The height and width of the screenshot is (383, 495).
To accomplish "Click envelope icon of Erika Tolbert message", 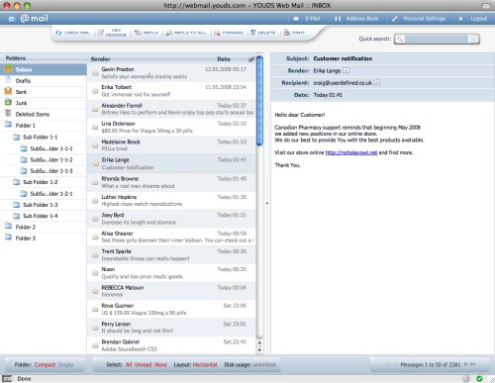I will coord(95,91).
